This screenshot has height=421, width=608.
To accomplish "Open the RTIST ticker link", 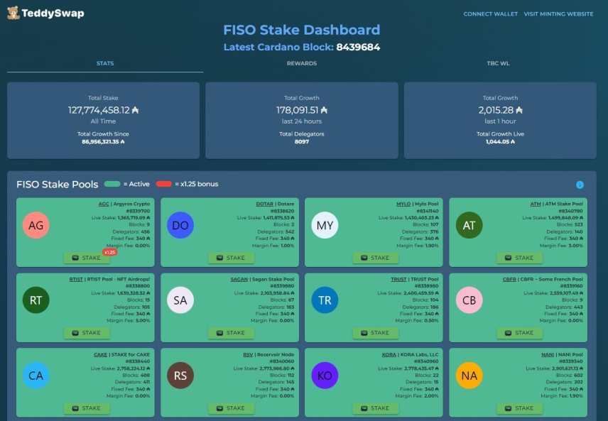I will pos(76,279).
